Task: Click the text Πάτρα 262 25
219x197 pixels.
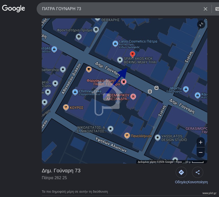Action: 54,178
